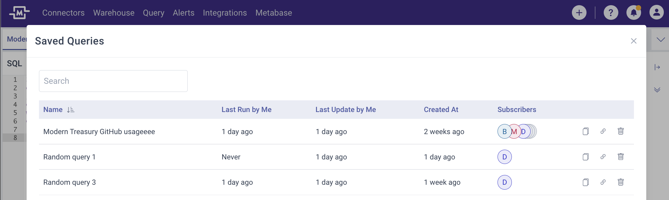The image size is (669, 200).
Task: Sort by Subscribers column header
Action: pos(517,110)
